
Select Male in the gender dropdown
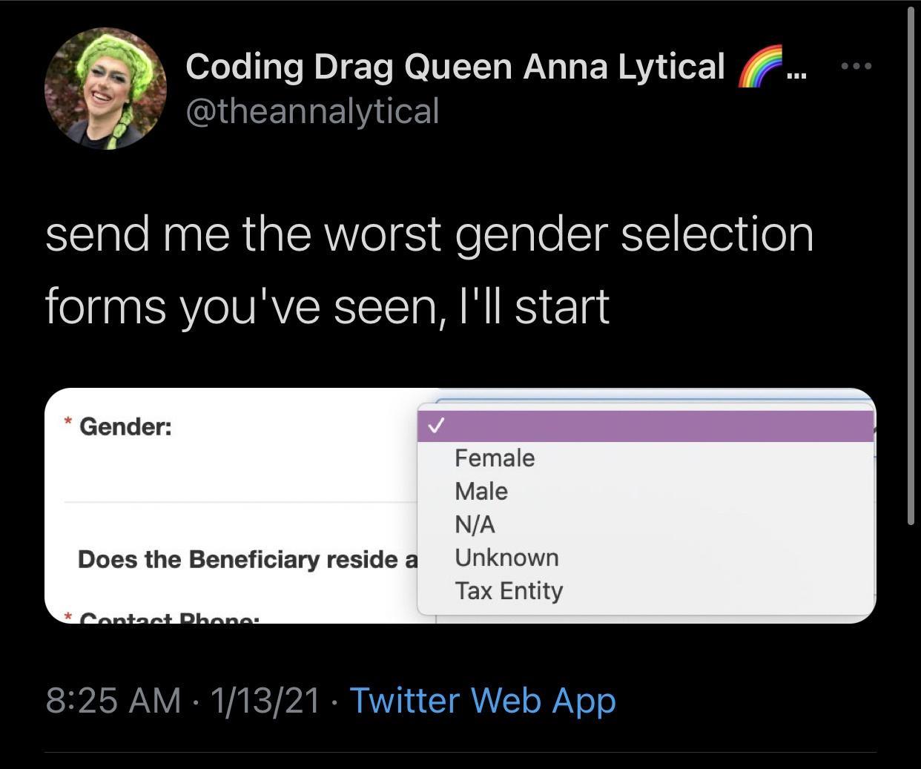(481, 491)
